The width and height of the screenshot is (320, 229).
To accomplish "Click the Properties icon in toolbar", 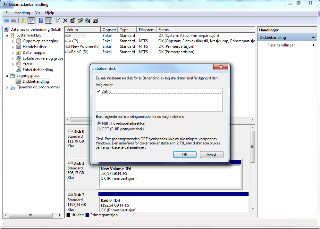I will coord(73,20).
